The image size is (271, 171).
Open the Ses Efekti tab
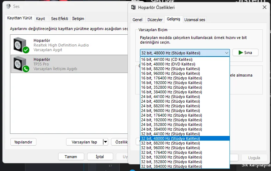click(x=60, y=19)
